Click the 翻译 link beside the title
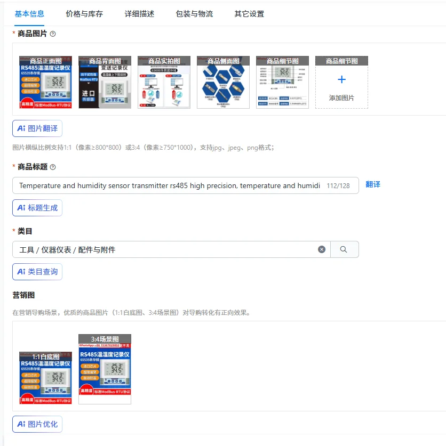 (373, 184)
